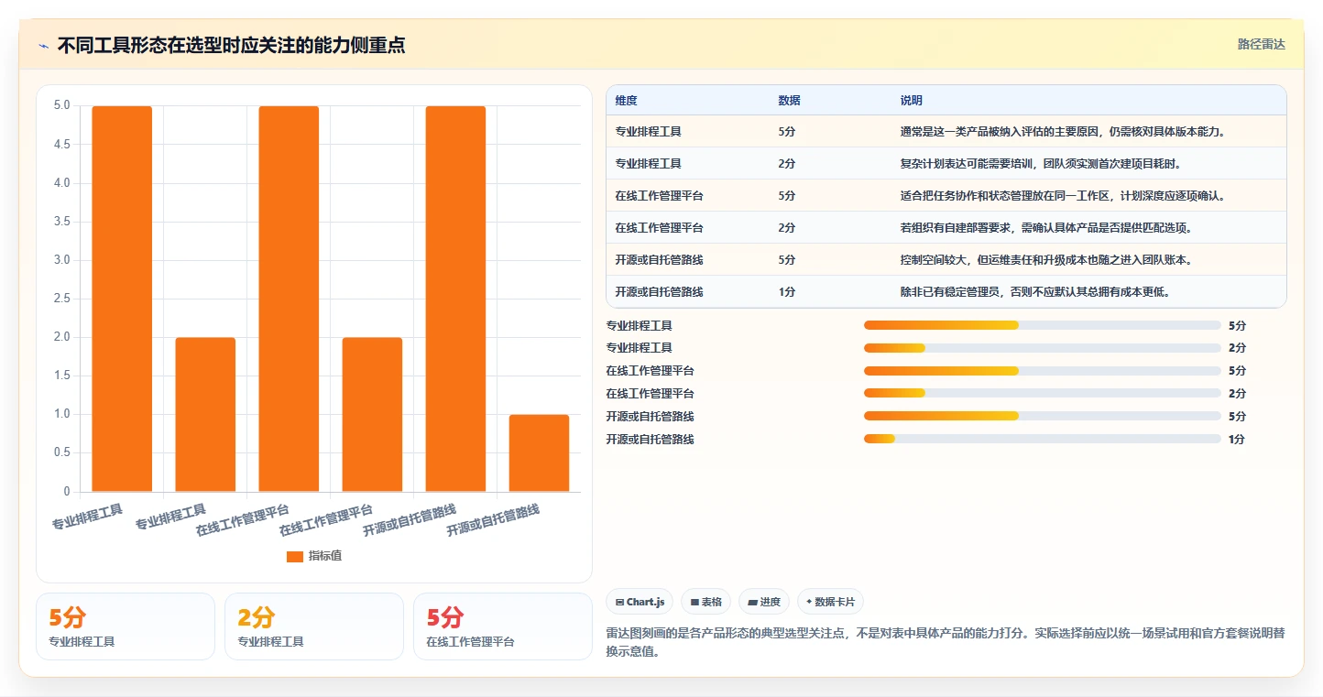Click the 1.5 label on the y-axis

click(x=61, y=376)
